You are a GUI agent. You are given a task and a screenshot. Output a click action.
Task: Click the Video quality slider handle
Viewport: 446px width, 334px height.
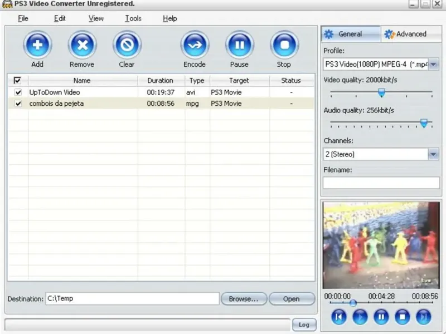pyautogui.click(x=381, y=92)
